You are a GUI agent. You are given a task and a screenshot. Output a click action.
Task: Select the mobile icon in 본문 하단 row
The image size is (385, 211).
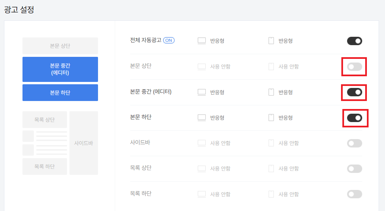(x=271, y=118)
